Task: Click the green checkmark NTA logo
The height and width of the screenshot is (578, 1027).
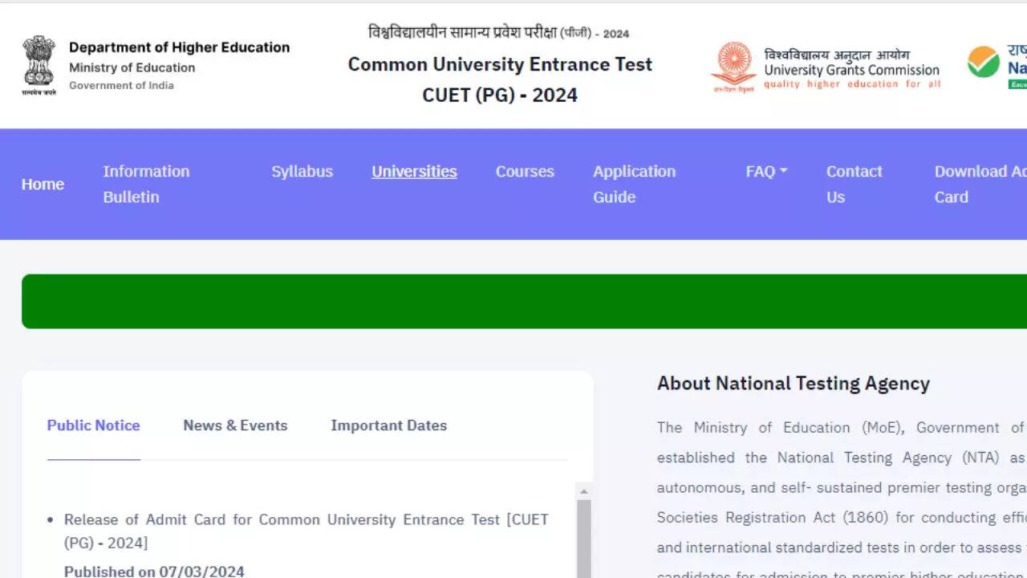Action: tap(984, 63)
